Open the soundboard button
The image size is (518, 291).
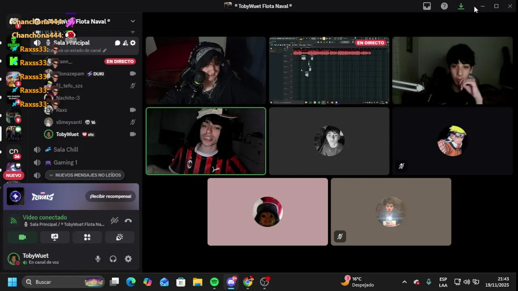coord(119,237)
